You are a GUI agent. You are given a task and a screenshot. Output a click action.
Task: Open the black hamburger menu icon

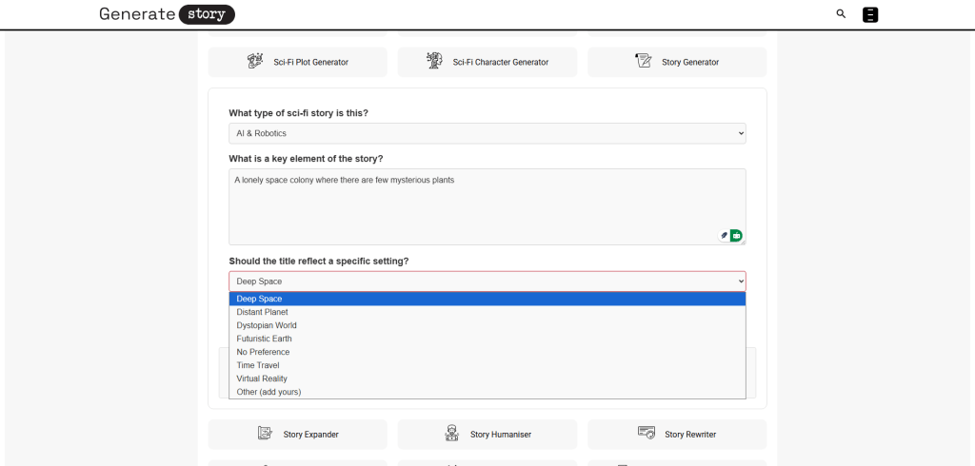point(869,14)
